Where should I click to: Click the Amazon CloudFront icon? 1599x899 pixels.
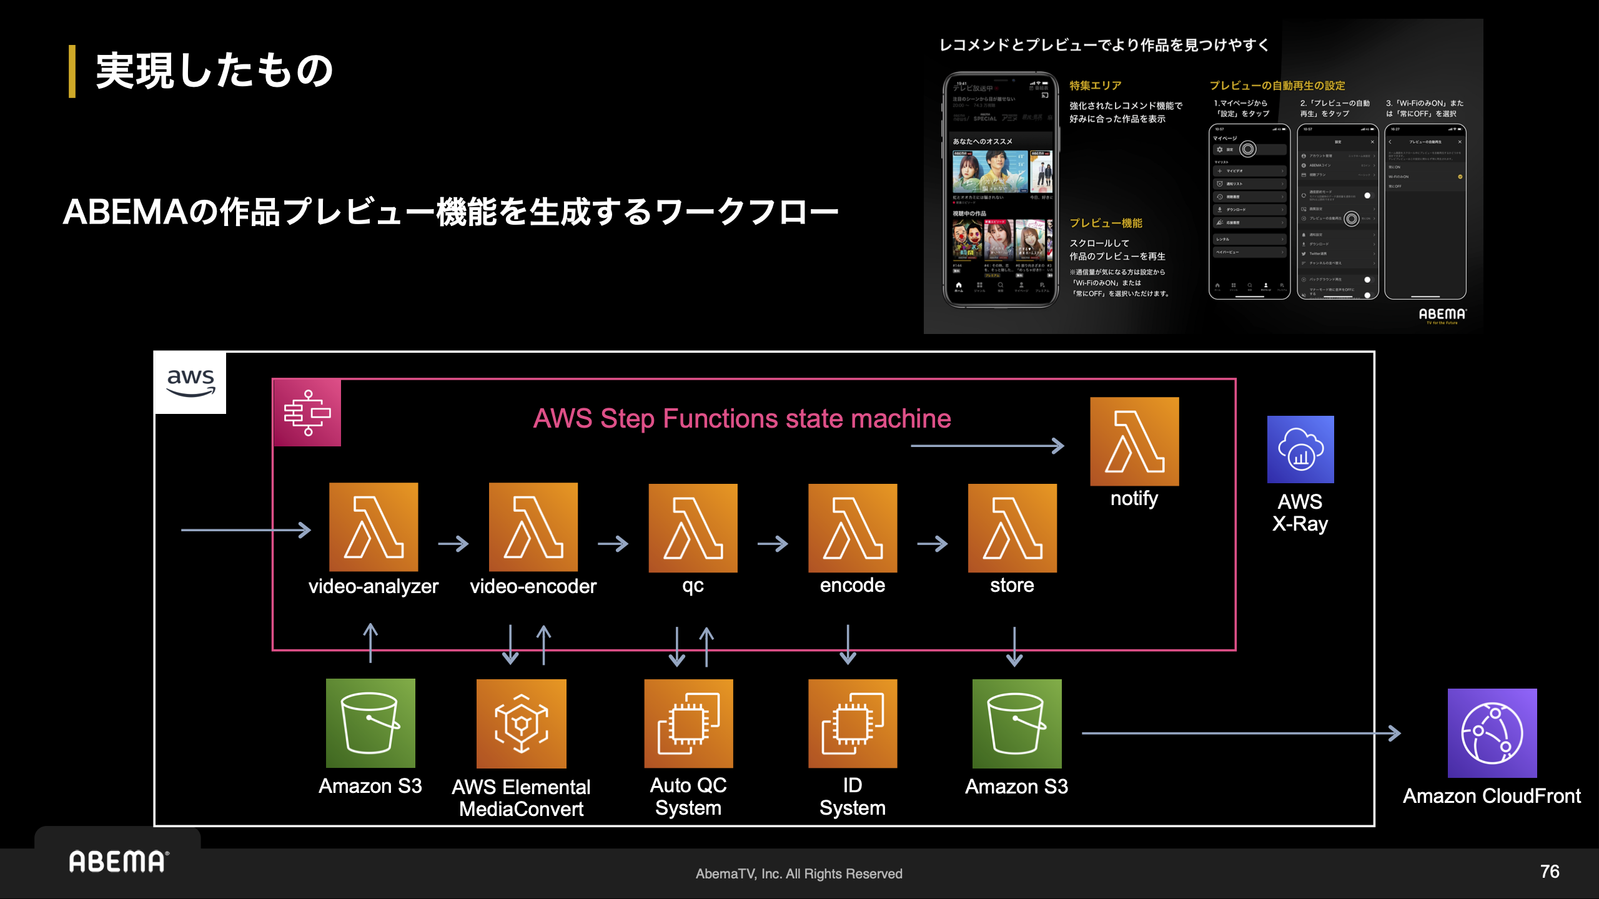(x=1492, y=733)
